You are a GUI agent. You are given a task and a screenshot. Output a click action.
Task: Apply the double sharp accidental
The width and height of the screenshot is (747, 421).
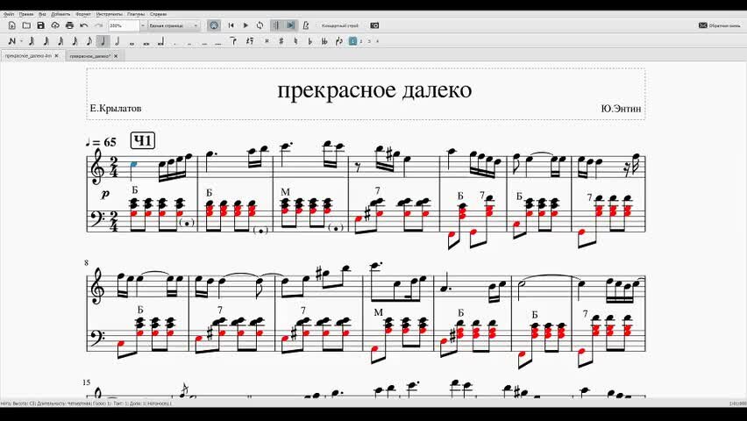click(267, 41)
